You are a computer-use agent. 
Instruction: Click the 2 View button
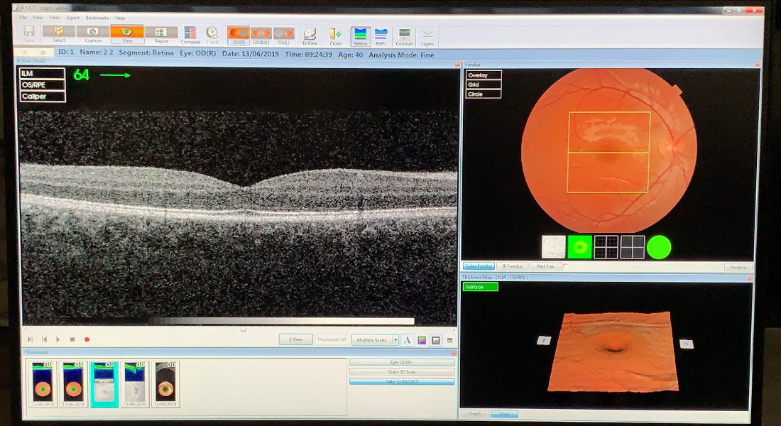(296, 339)
